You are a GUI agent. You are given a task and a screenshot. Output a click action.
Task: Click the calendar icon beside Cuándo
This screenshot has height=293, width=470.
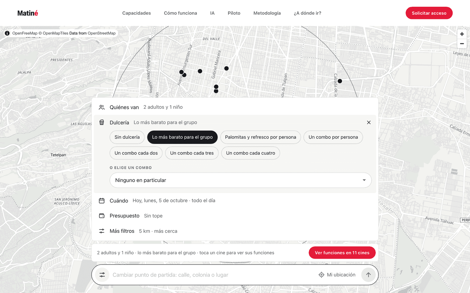pos(102,201)
